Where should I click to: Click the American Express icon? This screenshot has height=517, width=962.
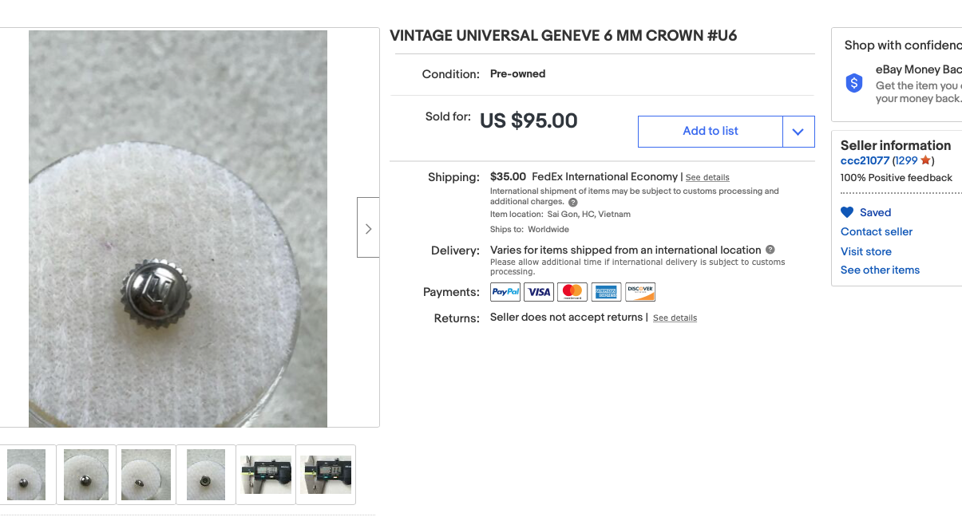[x=606, y=292]
